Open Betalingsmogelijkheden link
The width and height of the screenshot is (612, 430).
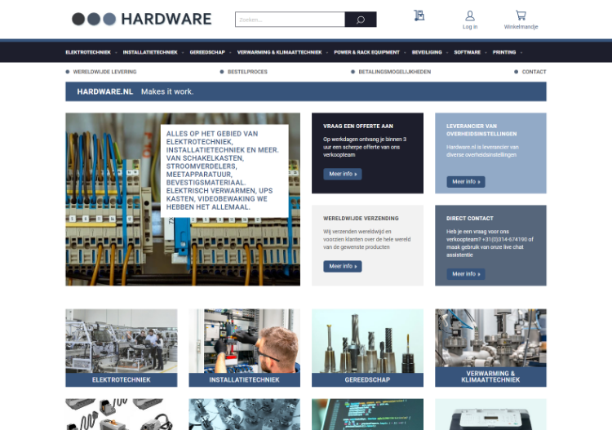click(x=395, y=72)
